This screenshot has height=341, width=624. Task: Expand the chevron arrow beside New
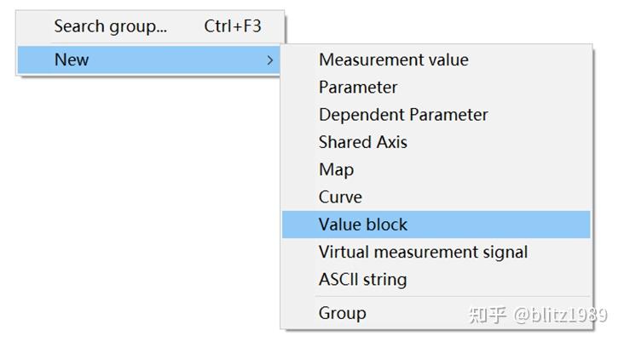(269, 60)
